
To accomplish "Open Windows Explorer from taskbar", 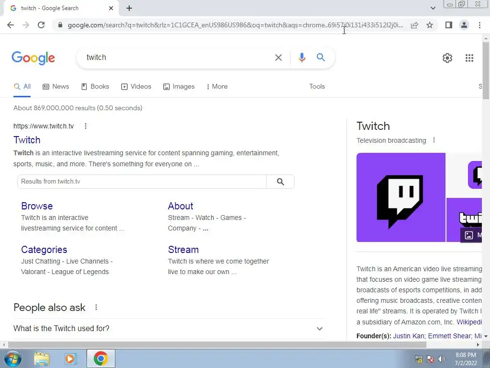I will click(42, 358).
